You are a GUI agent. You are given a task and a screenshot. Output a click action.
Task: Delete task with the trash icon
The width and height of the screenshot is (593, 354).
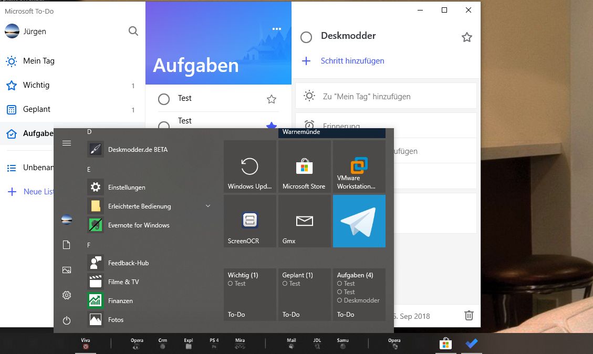[x=469, y=316]
